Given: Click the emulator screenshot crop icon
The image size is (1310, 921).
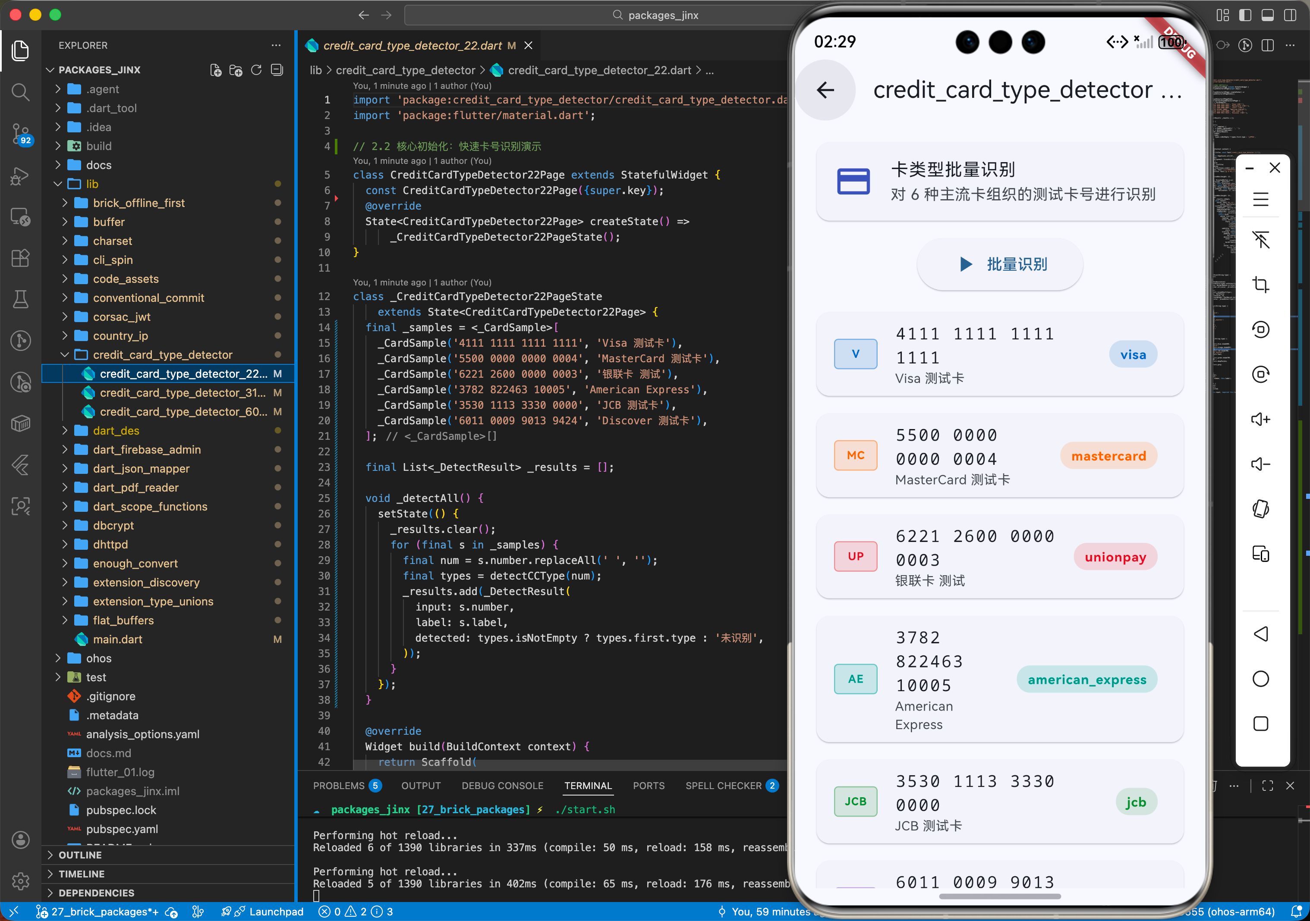Looking at the screenshot, I should coord(1260,285).
